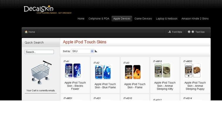Open Electric Flower skin product link
This screenshot has height=122, width=222.
click(x=75, y=86)
